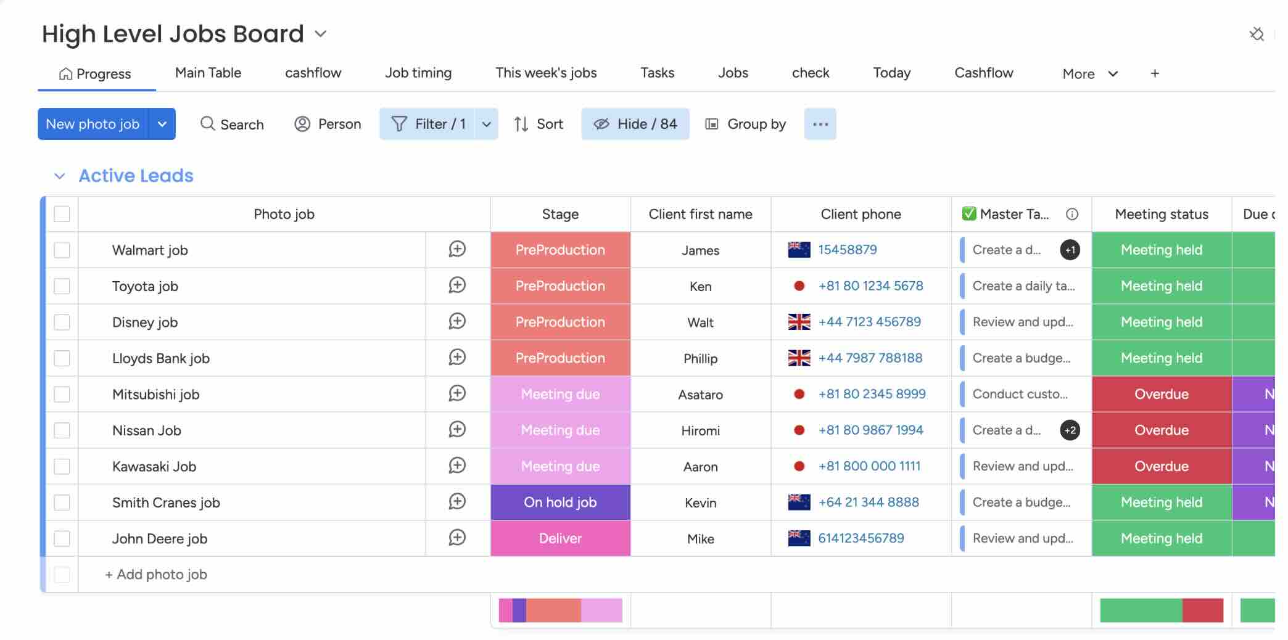Click the +2 badge on Nissan tasks

pyautogui.click(x=1070, y=430)
